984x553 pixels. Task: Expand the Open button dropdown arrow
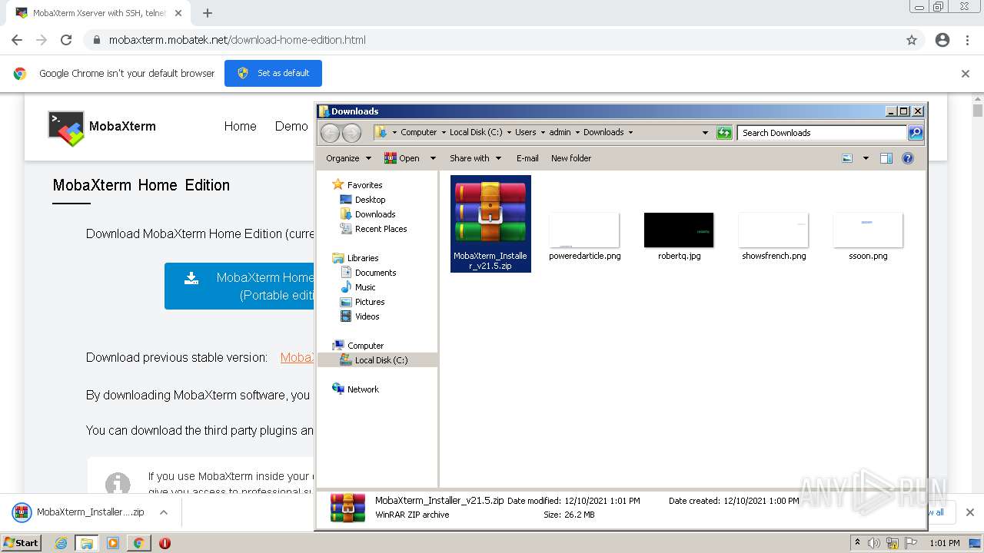point(433,158)
